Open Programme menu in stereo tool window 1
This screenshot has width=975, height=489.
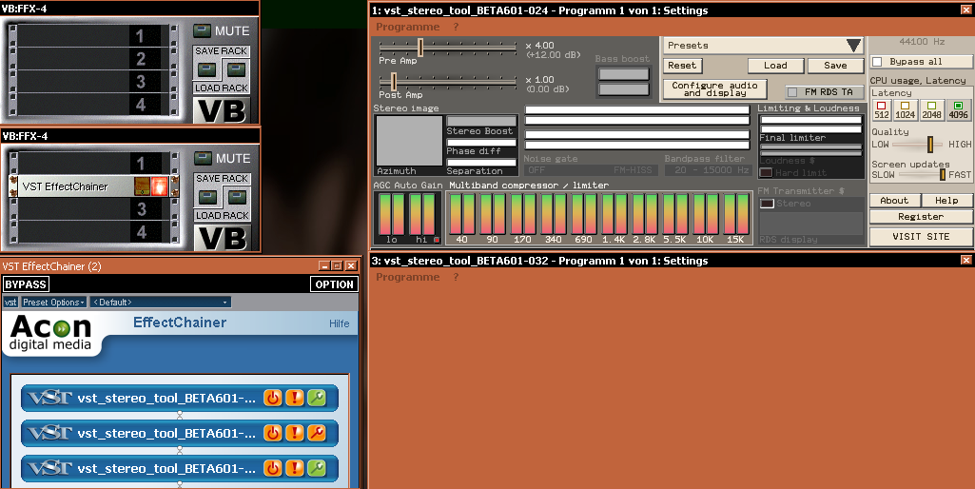(x=407, y=27)
